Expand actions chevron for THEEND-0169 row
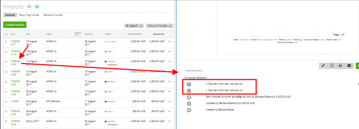 [170, 61]
